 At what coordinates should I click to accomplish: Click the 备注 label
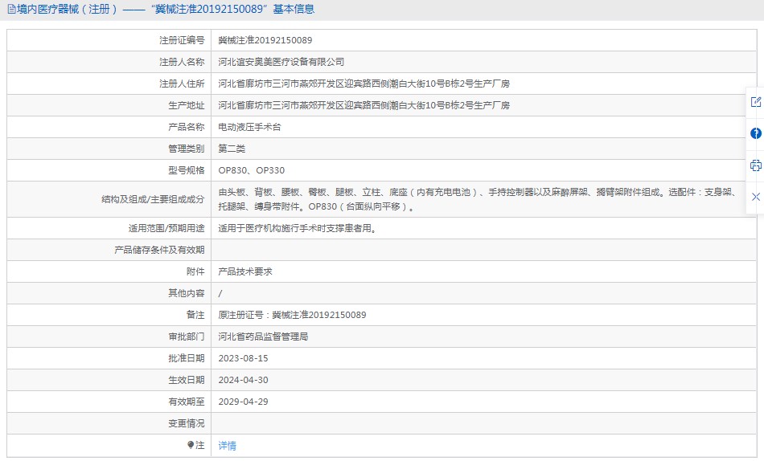[x=195, y=315]
